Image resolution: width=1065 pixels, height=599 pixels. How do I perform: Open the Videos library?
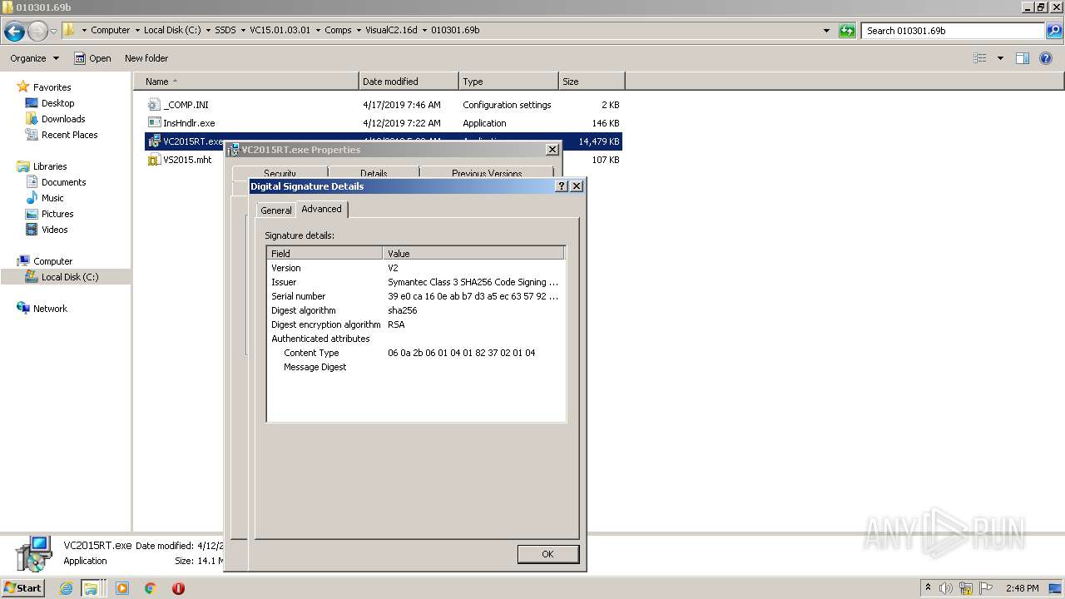coord(54,230)
